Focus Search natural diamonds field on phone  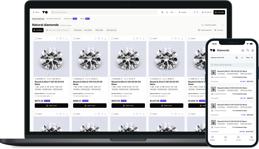[x=232, y=65]
